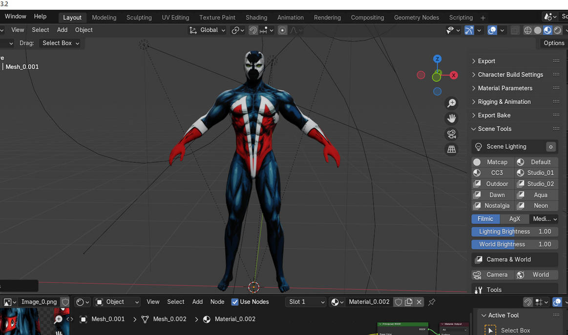Switch perspective/orthographic grid icon

pyautogui.click(x=451, y=149)
